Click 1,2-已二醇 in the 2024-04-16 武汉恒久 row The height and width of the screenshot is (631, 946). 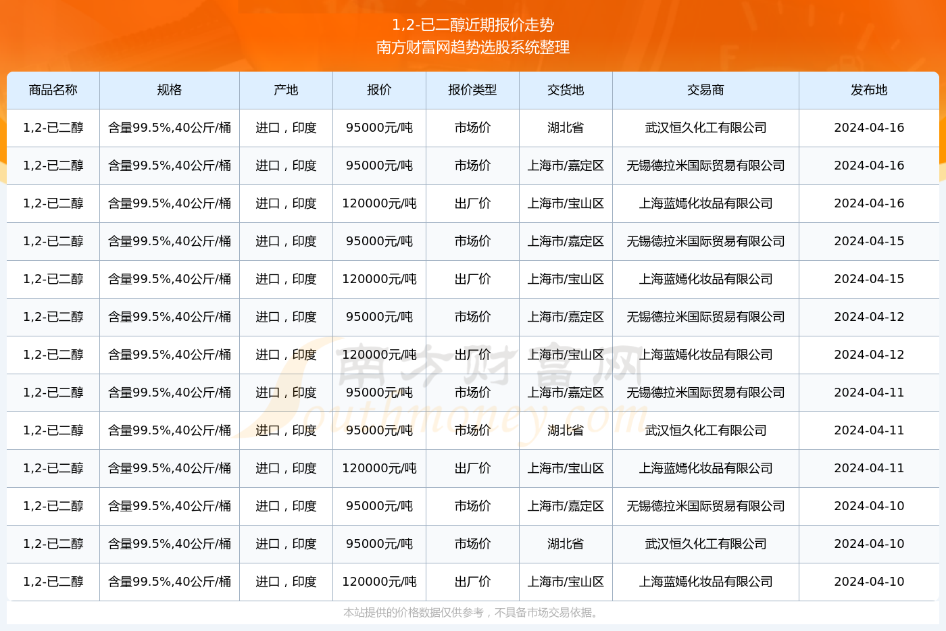coord(53,128)
